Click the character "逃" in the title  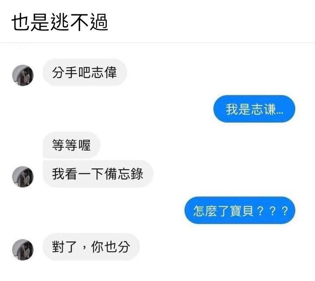pyautogui.click(x=59, y=22)
